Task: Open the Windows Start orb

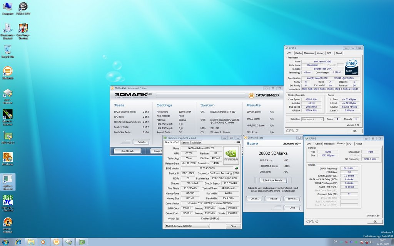Action: click(x=5, y=242)
